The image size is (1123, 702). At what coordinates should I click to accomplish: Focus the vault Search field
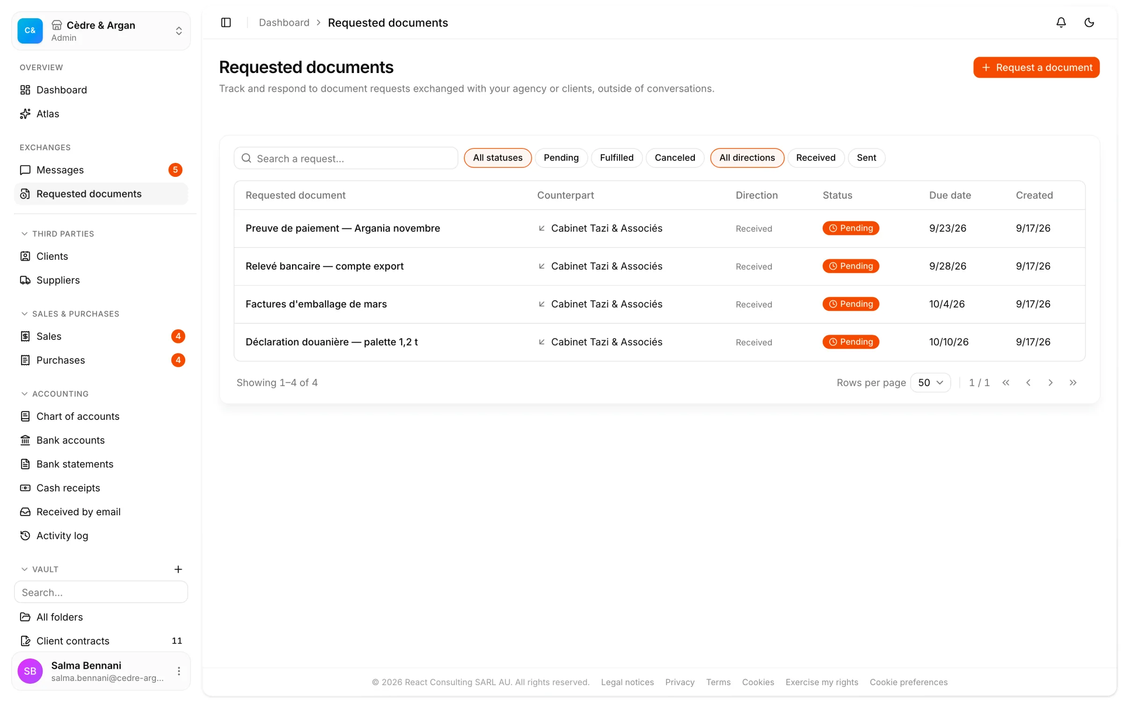click(x=101, y=592)
